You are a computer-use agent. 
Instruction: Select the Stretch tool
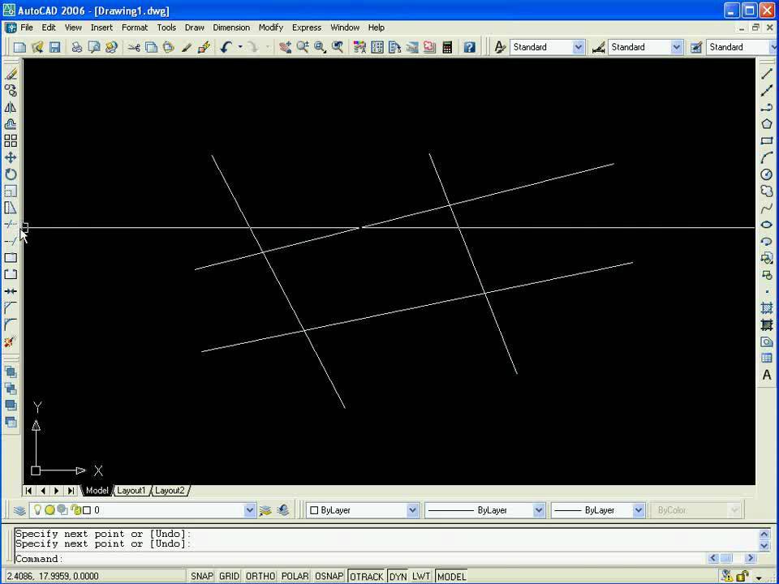click(11, 208)
